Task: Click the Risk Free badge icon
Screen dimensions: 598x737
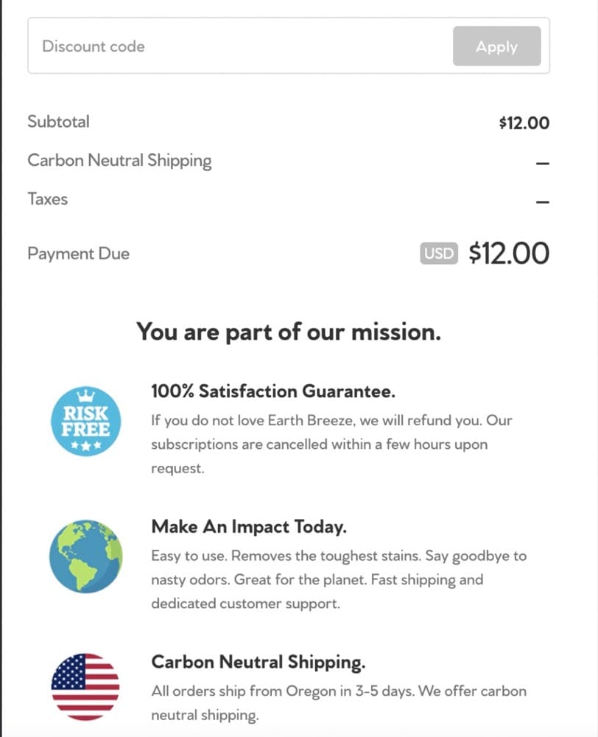Action: pyautogui.click(x=85, y=421)
